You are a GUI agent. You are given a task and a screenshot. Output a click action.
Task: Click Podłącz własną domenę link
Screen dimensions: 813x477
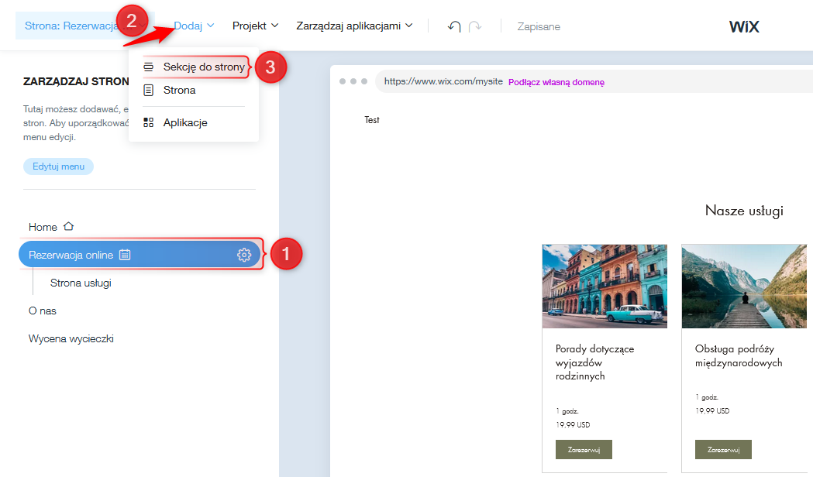556,82
